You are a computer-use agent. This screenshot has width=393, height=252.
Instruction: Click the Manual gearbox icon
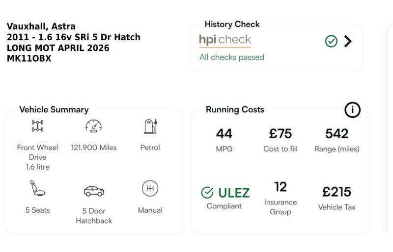[150, 188]
